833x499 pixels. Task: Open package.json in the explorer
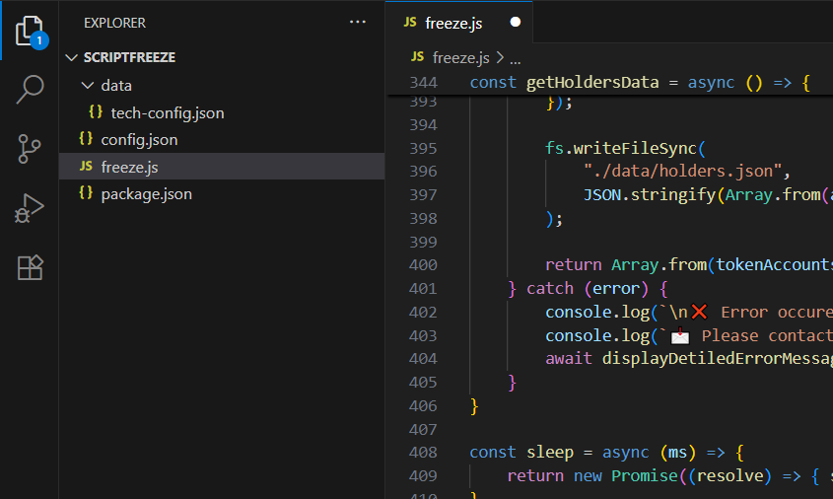[146, 194]
